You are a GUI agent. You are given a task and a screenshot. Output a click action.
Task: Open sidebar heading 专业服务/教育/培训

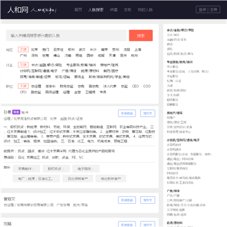point(180,62)
